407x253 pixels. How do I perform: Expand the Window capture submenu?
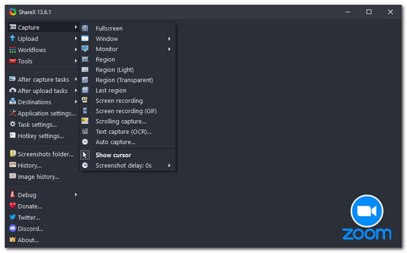point(169,39)
